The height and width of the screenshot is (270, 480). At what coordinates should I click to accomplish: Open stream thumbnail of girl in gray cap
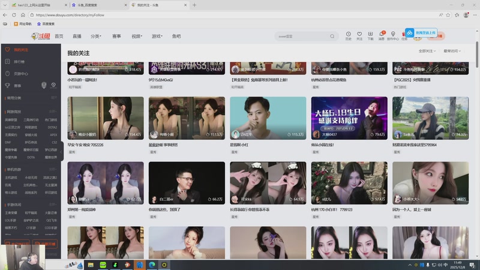(430, 118)
